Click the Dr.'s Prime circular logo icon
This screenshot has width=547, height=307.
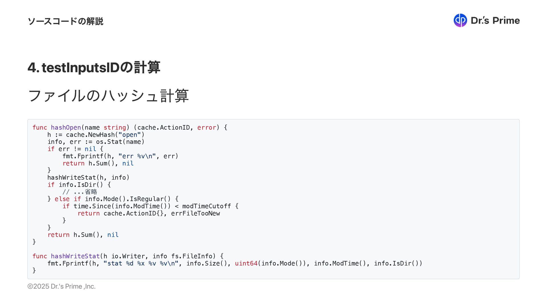[460, 20]
